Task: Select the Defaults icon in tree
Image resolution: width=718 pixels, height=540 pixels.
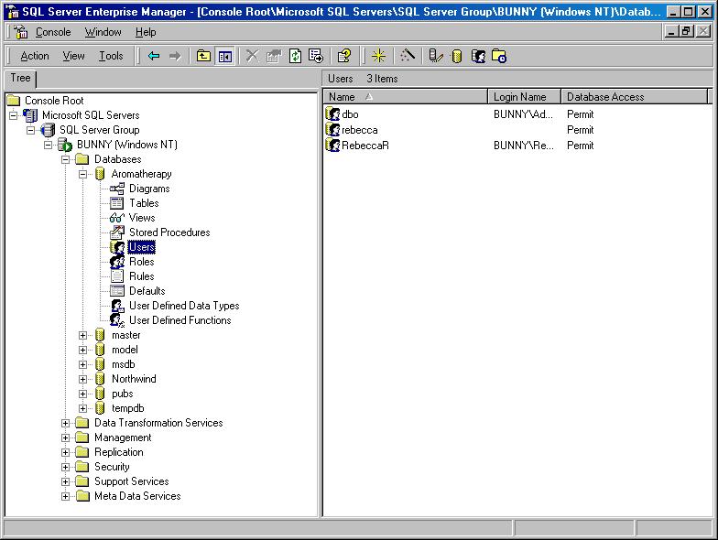Action: (117, 291)
